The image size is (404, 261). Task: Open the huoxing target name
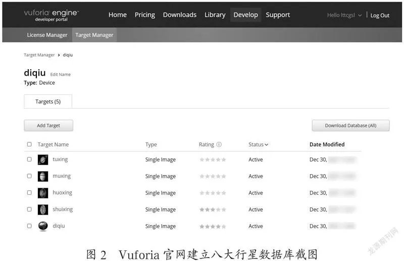tap(62, 192)
